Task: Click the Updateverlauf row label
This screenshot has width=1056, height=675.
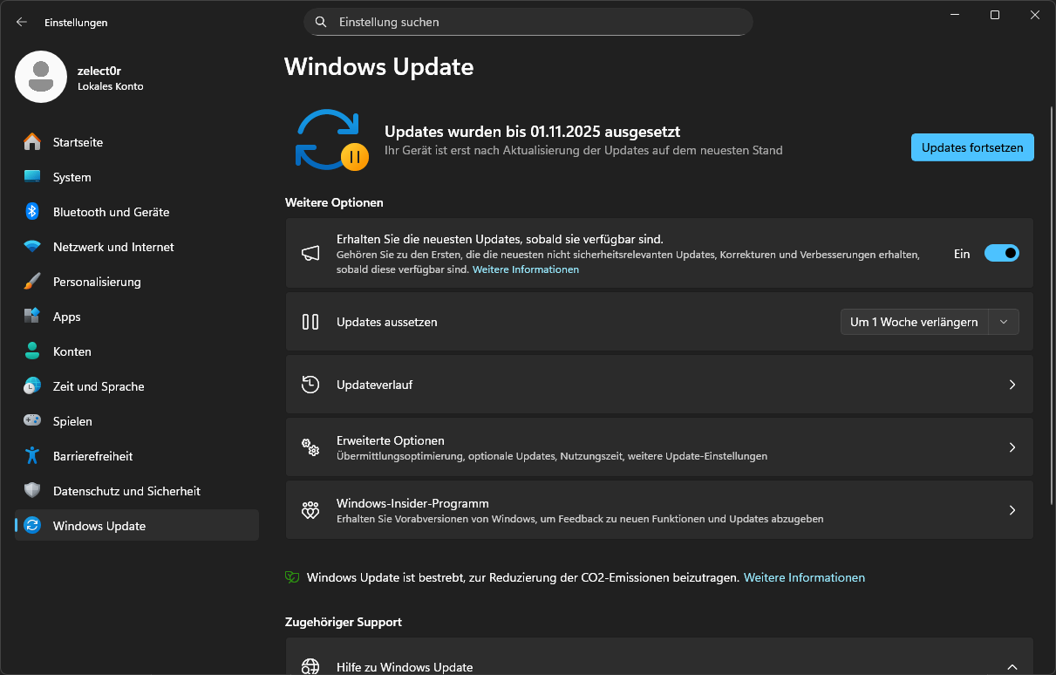Action: click(374, 385)
